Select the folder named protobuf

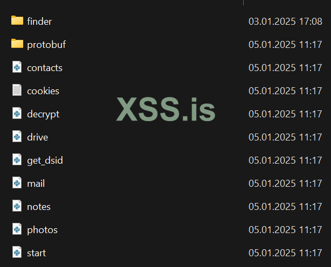tap(46, 45)
